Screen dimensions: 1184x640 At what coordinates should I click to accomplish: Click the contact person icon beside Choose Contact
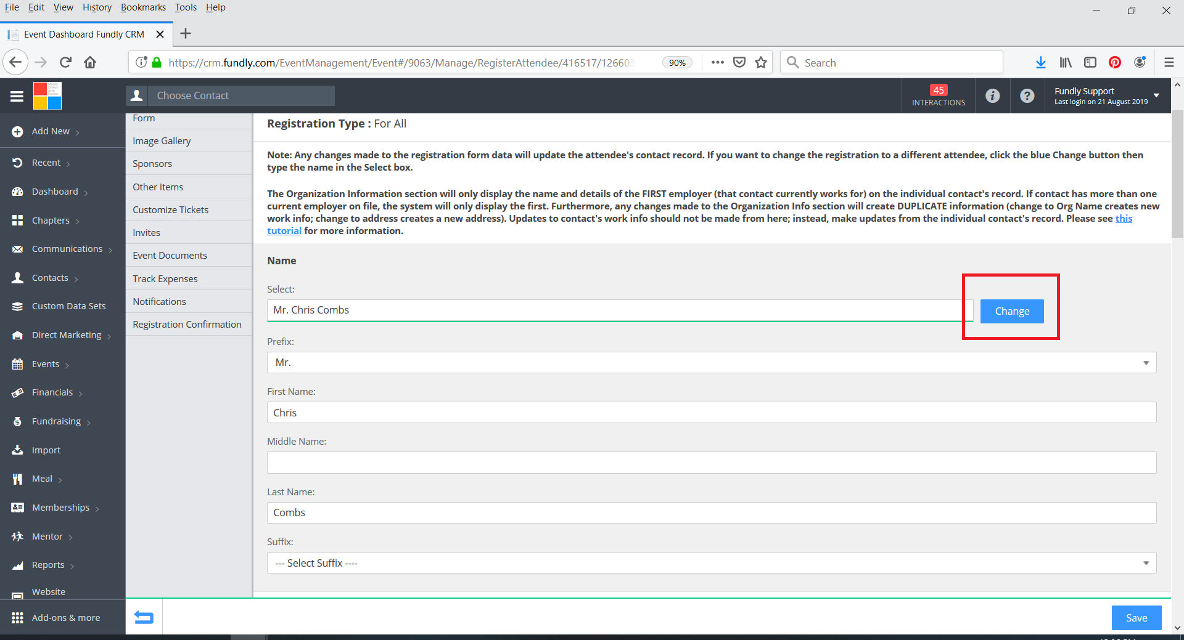coord(137,95)
